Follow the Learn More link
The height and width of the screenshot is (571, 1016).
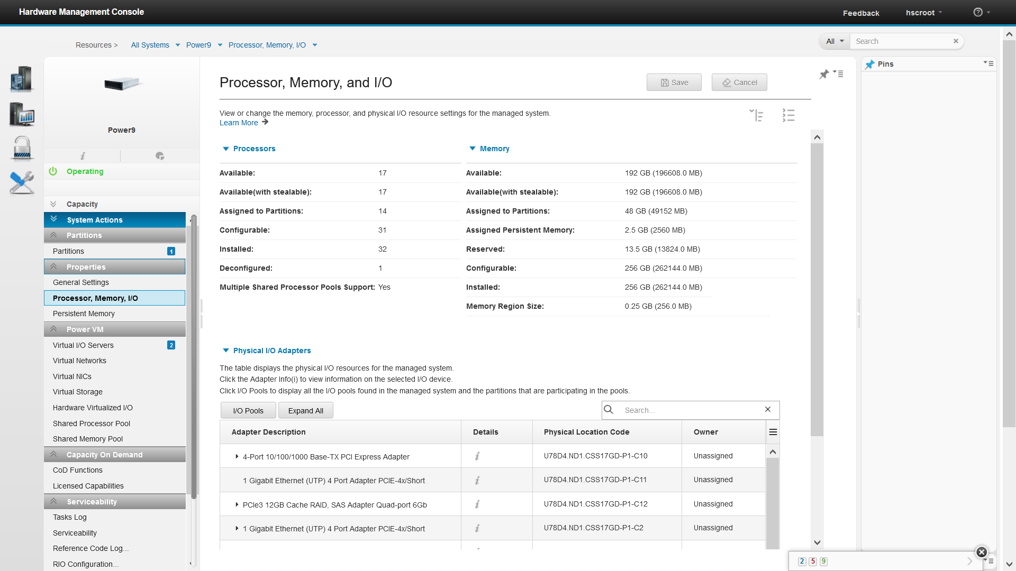pyautogui.click(x=239, y=123)
